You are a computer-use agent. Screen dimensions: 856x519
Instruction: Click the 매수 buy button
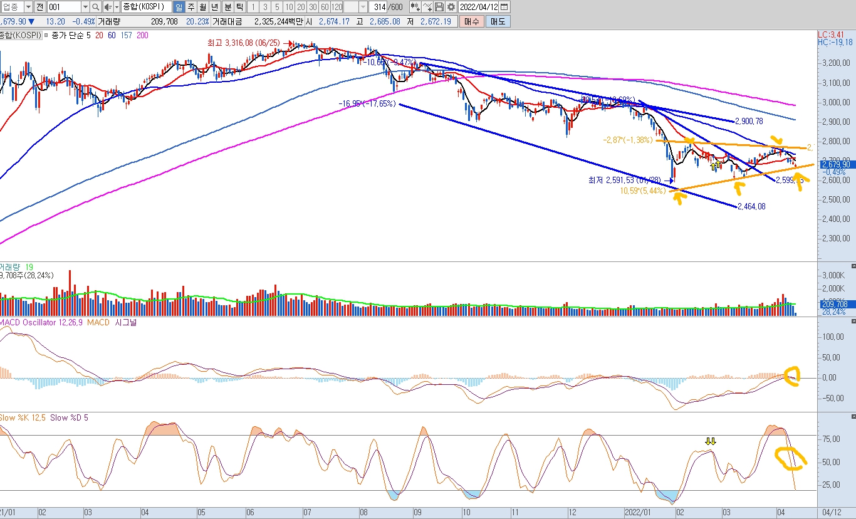(x=472, y=21)
